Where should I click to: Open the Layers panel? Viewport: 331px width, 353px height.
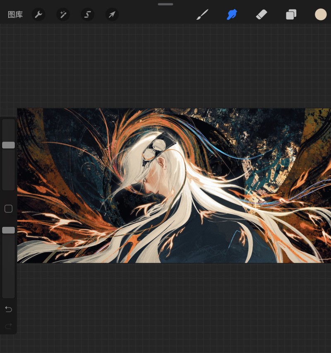(291, 14)
